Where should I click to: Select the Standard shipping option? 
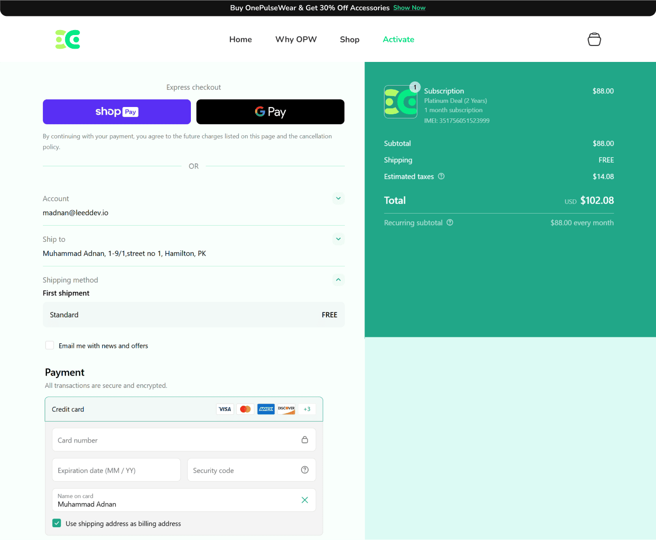[194, 315]
